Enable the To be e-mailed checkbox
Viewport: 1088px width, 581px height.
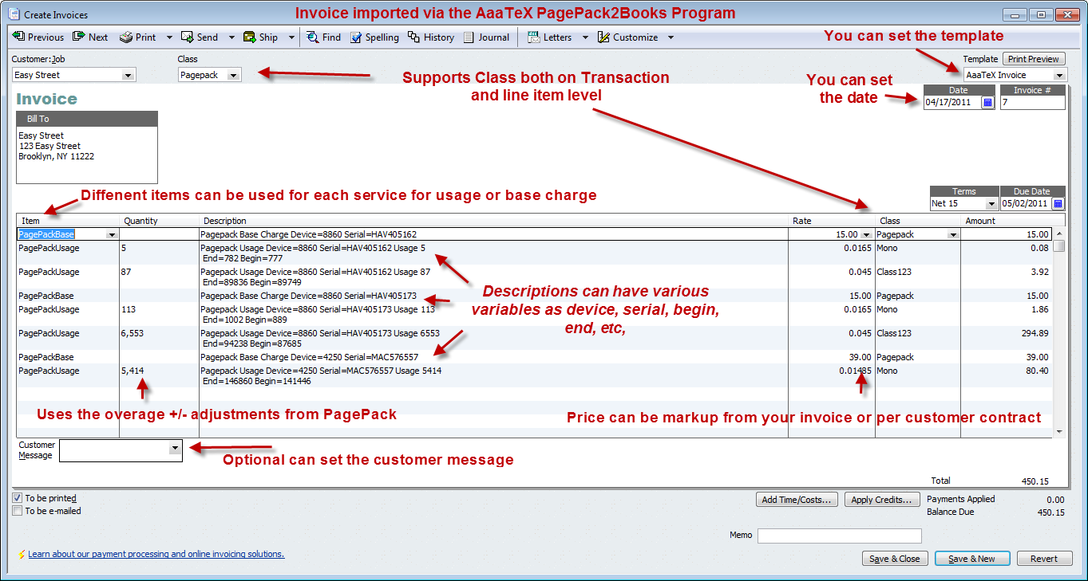17,511
